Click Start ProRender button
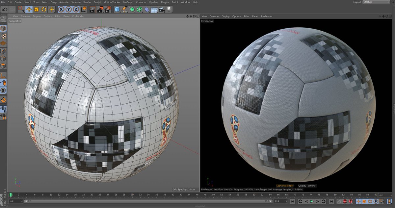This screenshot has width=395, height=208. pyautogui.click(x=285, y=186)
